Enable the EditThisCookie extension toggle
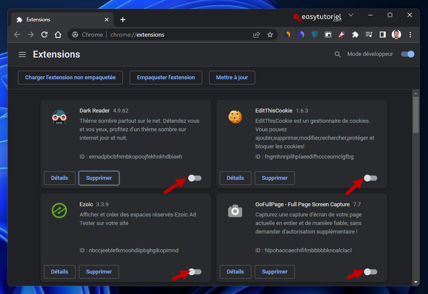 [370, 178]
